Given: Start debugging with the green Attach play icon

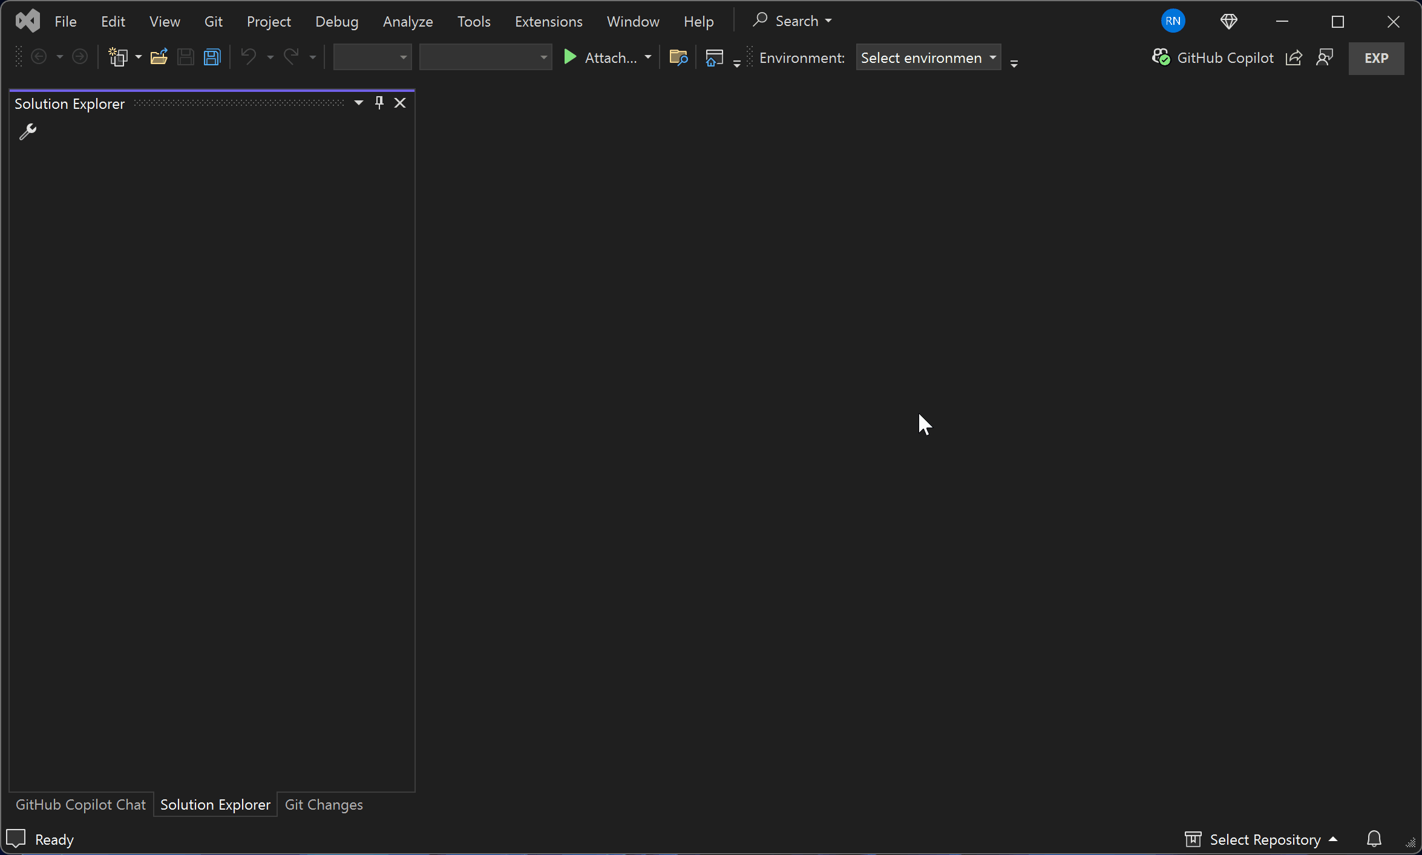Looking at the screenshot, I should click(569, 56).
